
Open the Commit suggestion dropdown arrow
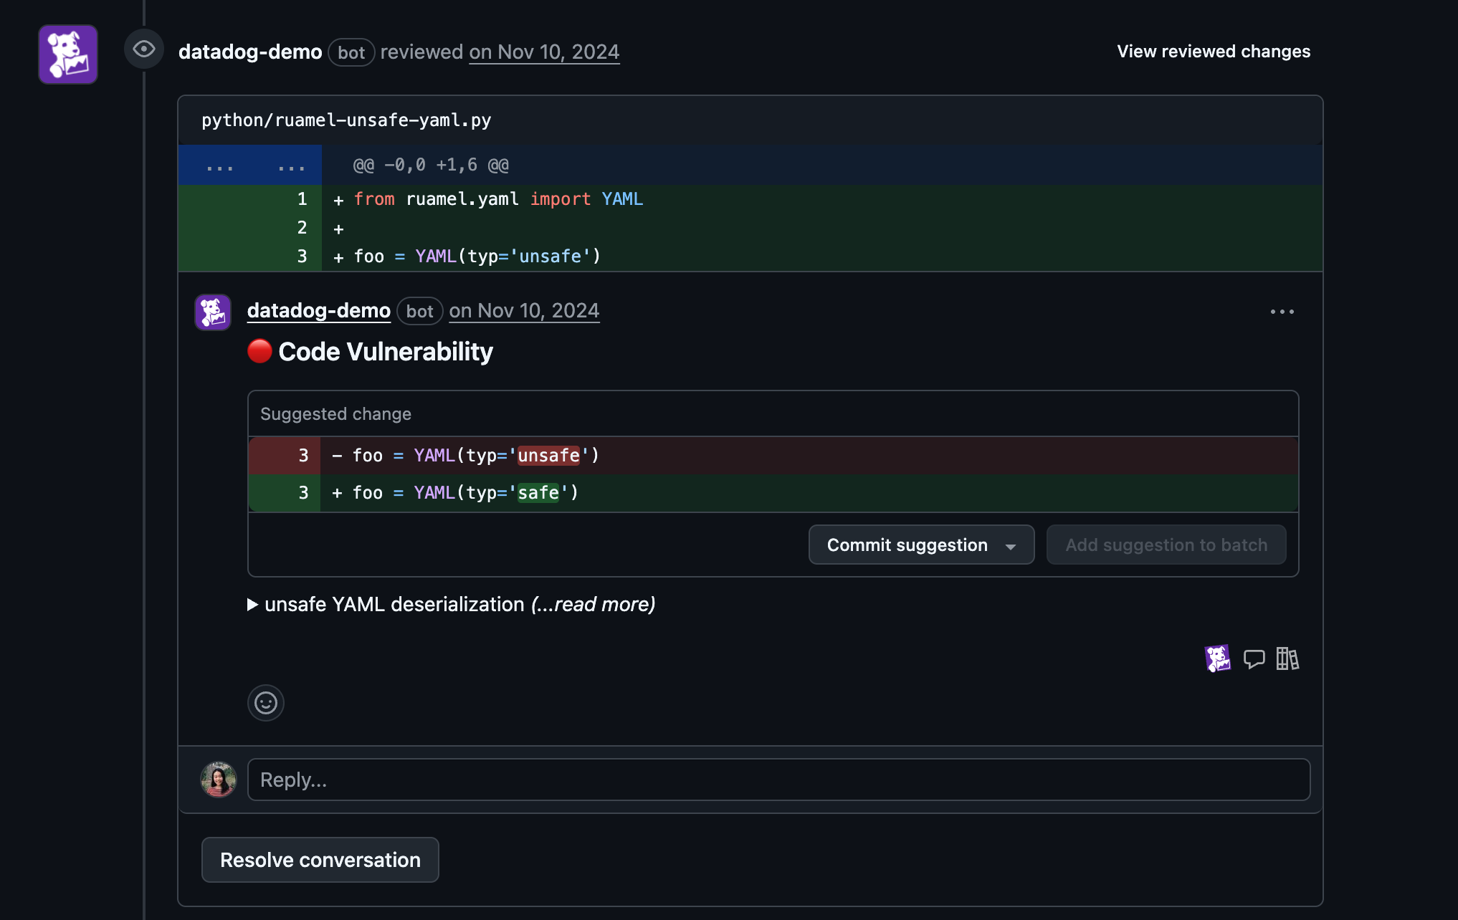(1011, 545)
